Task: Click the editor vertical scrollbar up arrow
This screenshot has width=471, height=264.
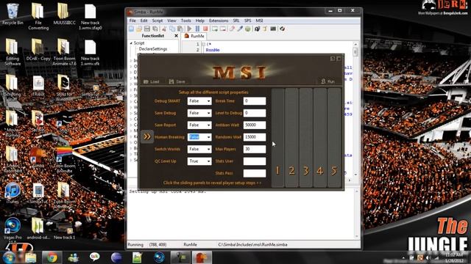Action: [355, 44]
